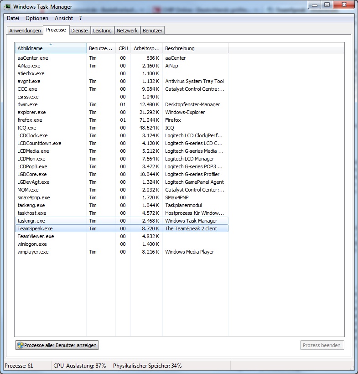The image size is (358, 374).
Task: Select the aaCenter.exe process row
Action: click(122, 58)
